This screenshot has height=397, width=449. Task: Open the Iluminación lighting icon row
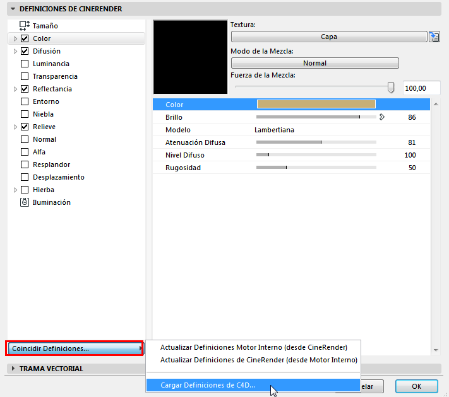click(45, 202)
